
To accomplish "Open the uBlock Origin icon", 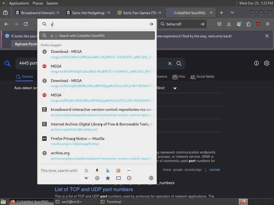I will point(258,24).
